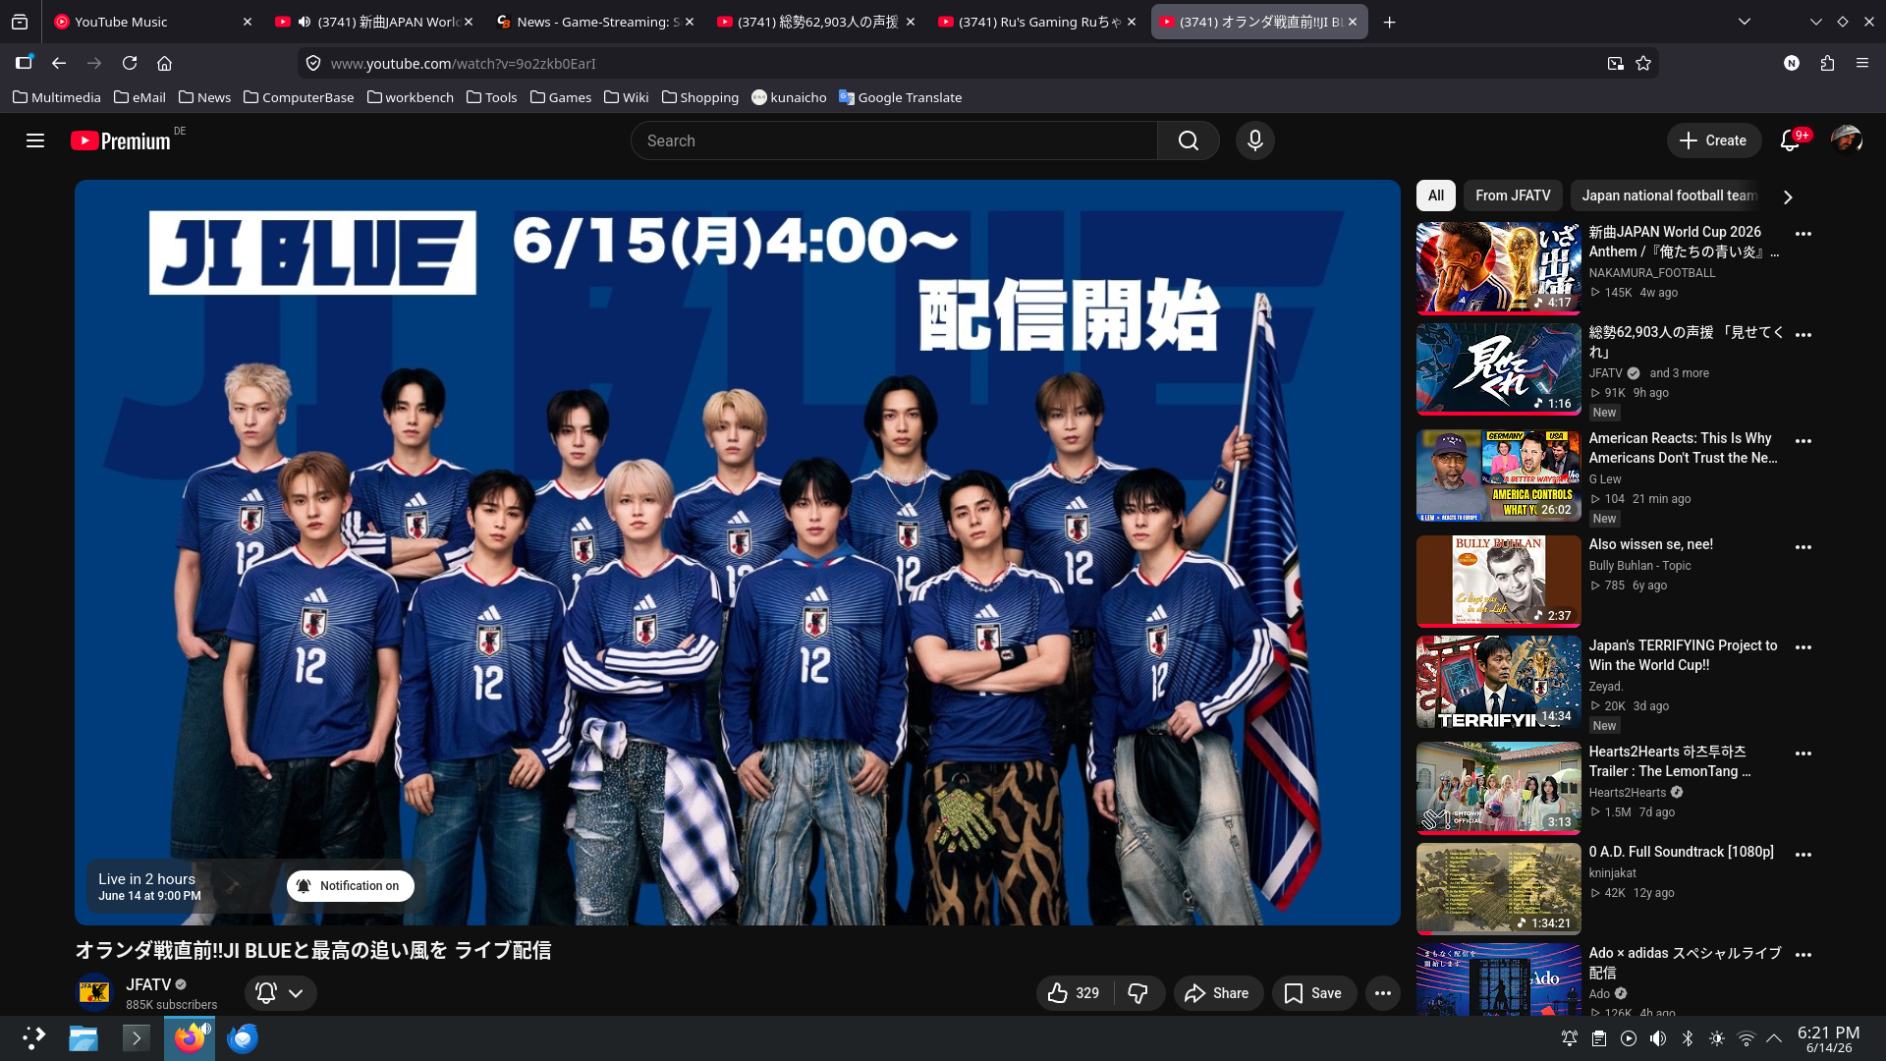This screenshot has height=1061, width=1886.
Task: Open the volume control in system tray
Action: [1658, 1038]
